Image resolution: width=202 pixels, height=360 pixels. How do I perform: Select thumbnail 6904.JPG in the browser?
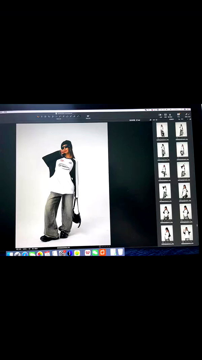[x=162, y=130]
